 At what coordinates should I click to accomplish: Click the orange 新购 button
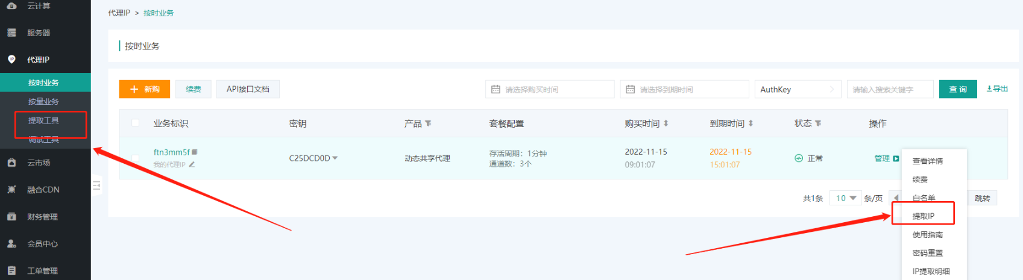(x=145, y=89)
